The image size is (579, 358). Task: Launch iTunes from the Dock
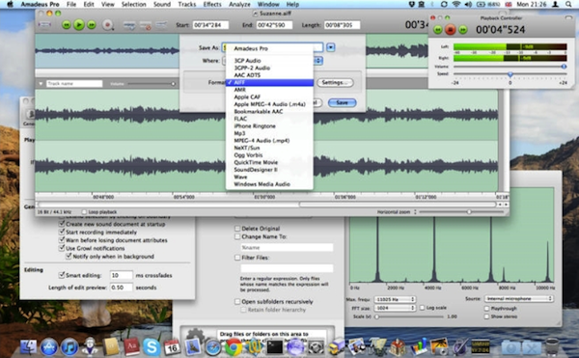(x=69, y=347)
